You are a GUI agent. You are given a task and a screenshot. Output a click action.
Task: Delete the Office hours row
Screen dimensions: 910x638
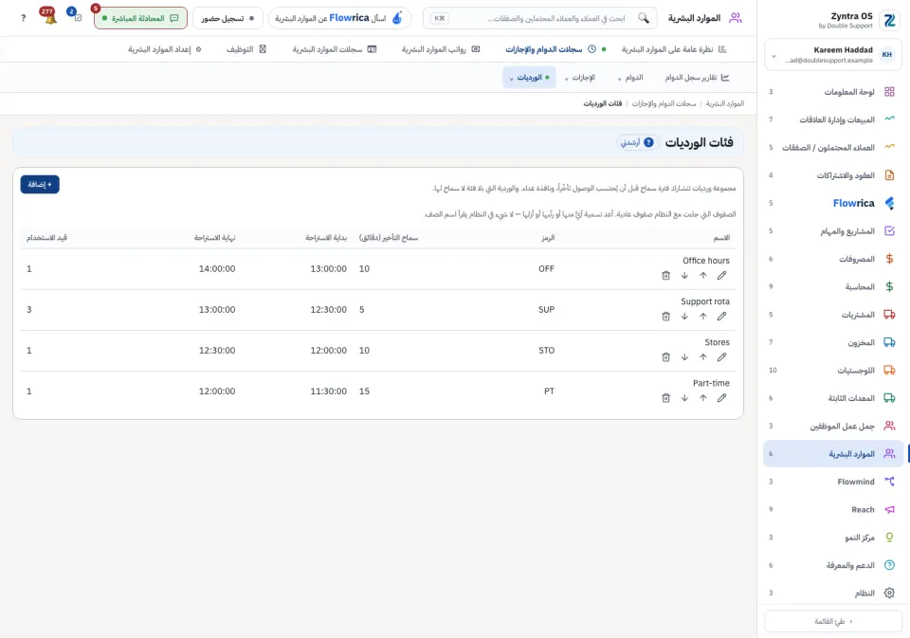(665, 276)
